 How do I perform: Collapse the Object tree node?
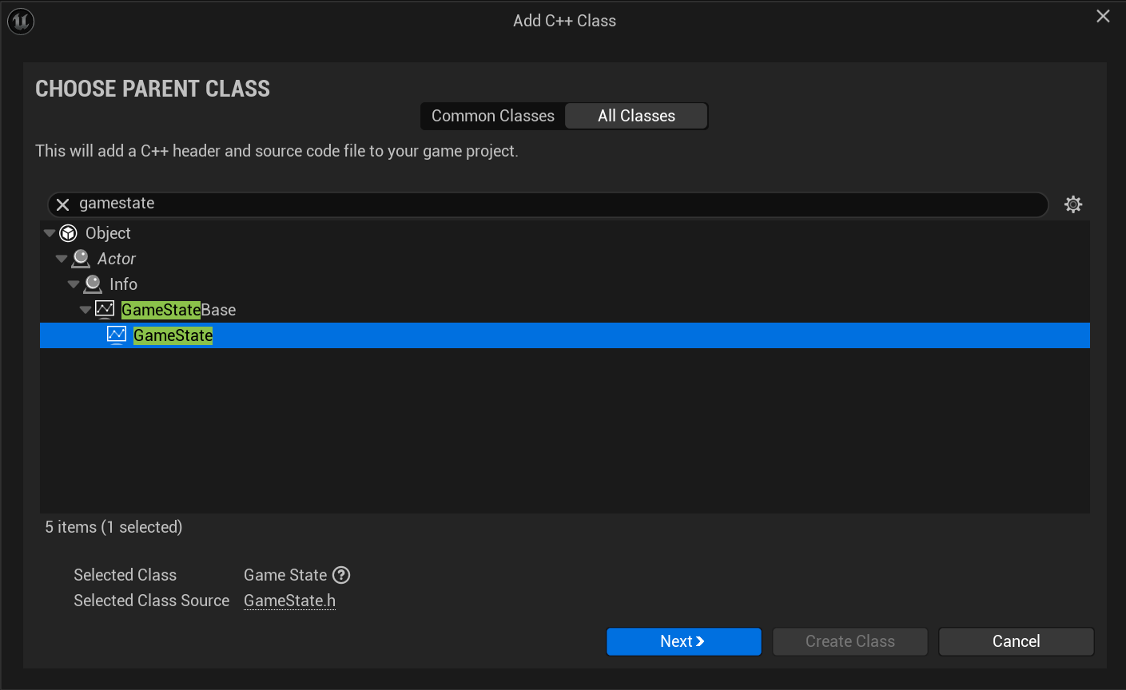[x=50, y=233]
